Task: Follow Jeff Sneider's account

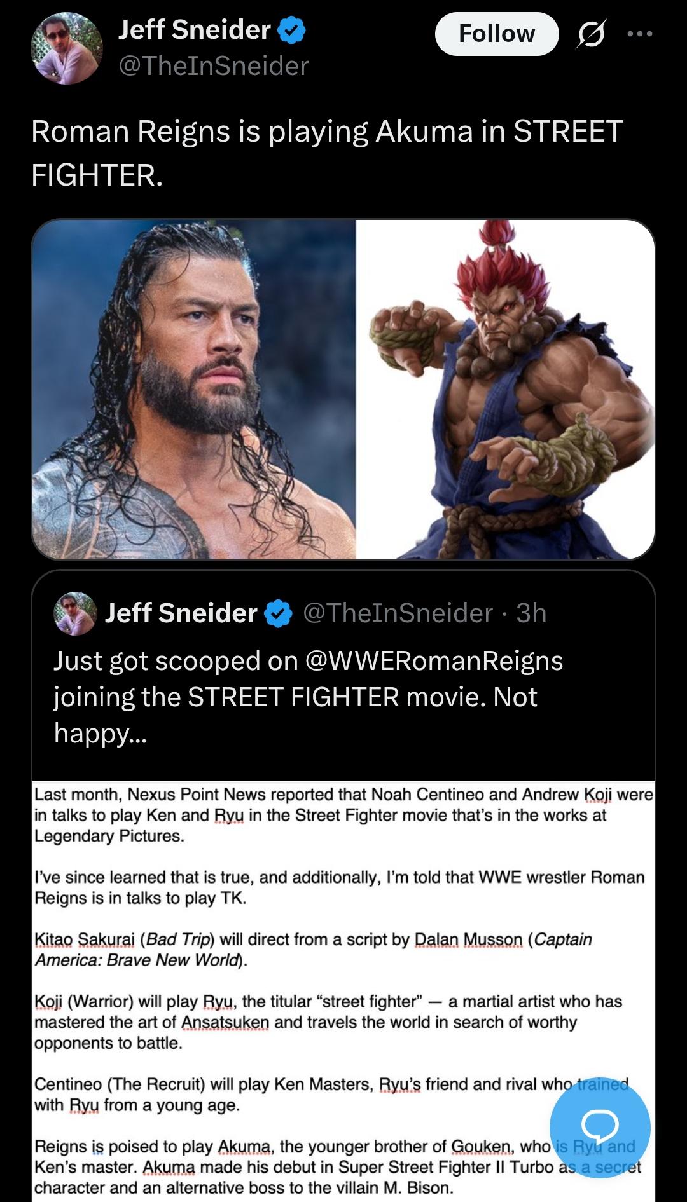Action: [496, 34]
